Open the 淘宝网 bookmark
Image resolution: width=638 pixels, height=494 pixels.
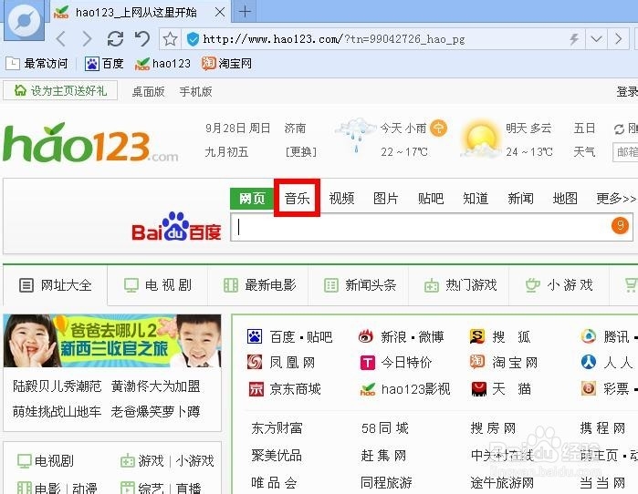(226, 64)
